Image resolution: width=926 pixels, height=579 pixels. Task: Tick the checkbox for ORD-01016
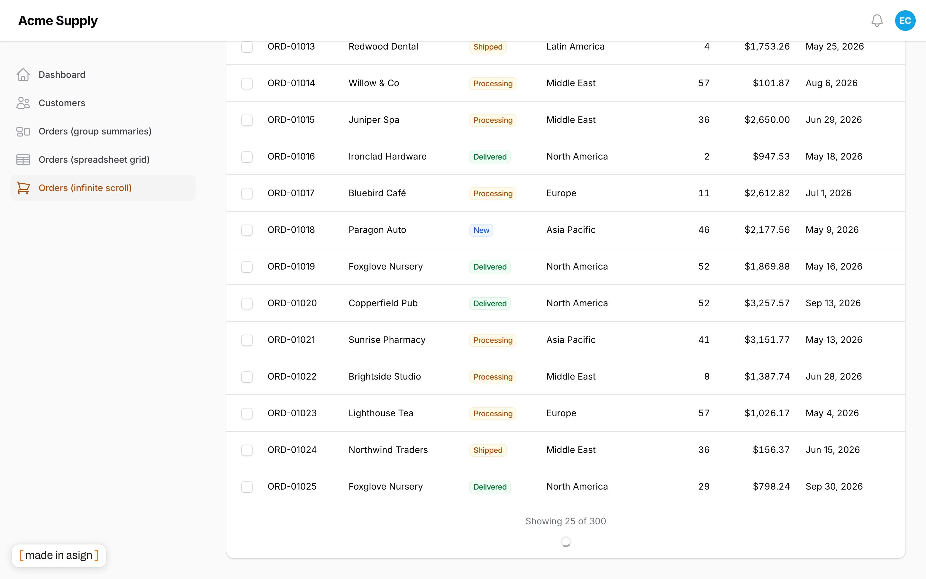[247, 157]
